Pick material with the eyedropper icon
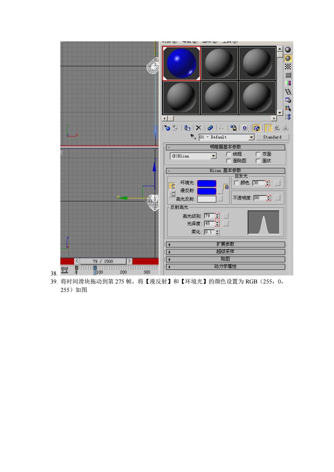The height and width of the screenshot is (472, 334). coord(193,137)
